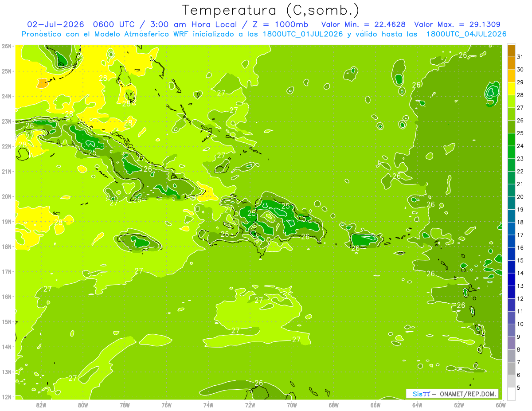The image size is (532, 411).
Task: Click the "26N" latitude axis label
Action: 6,46
